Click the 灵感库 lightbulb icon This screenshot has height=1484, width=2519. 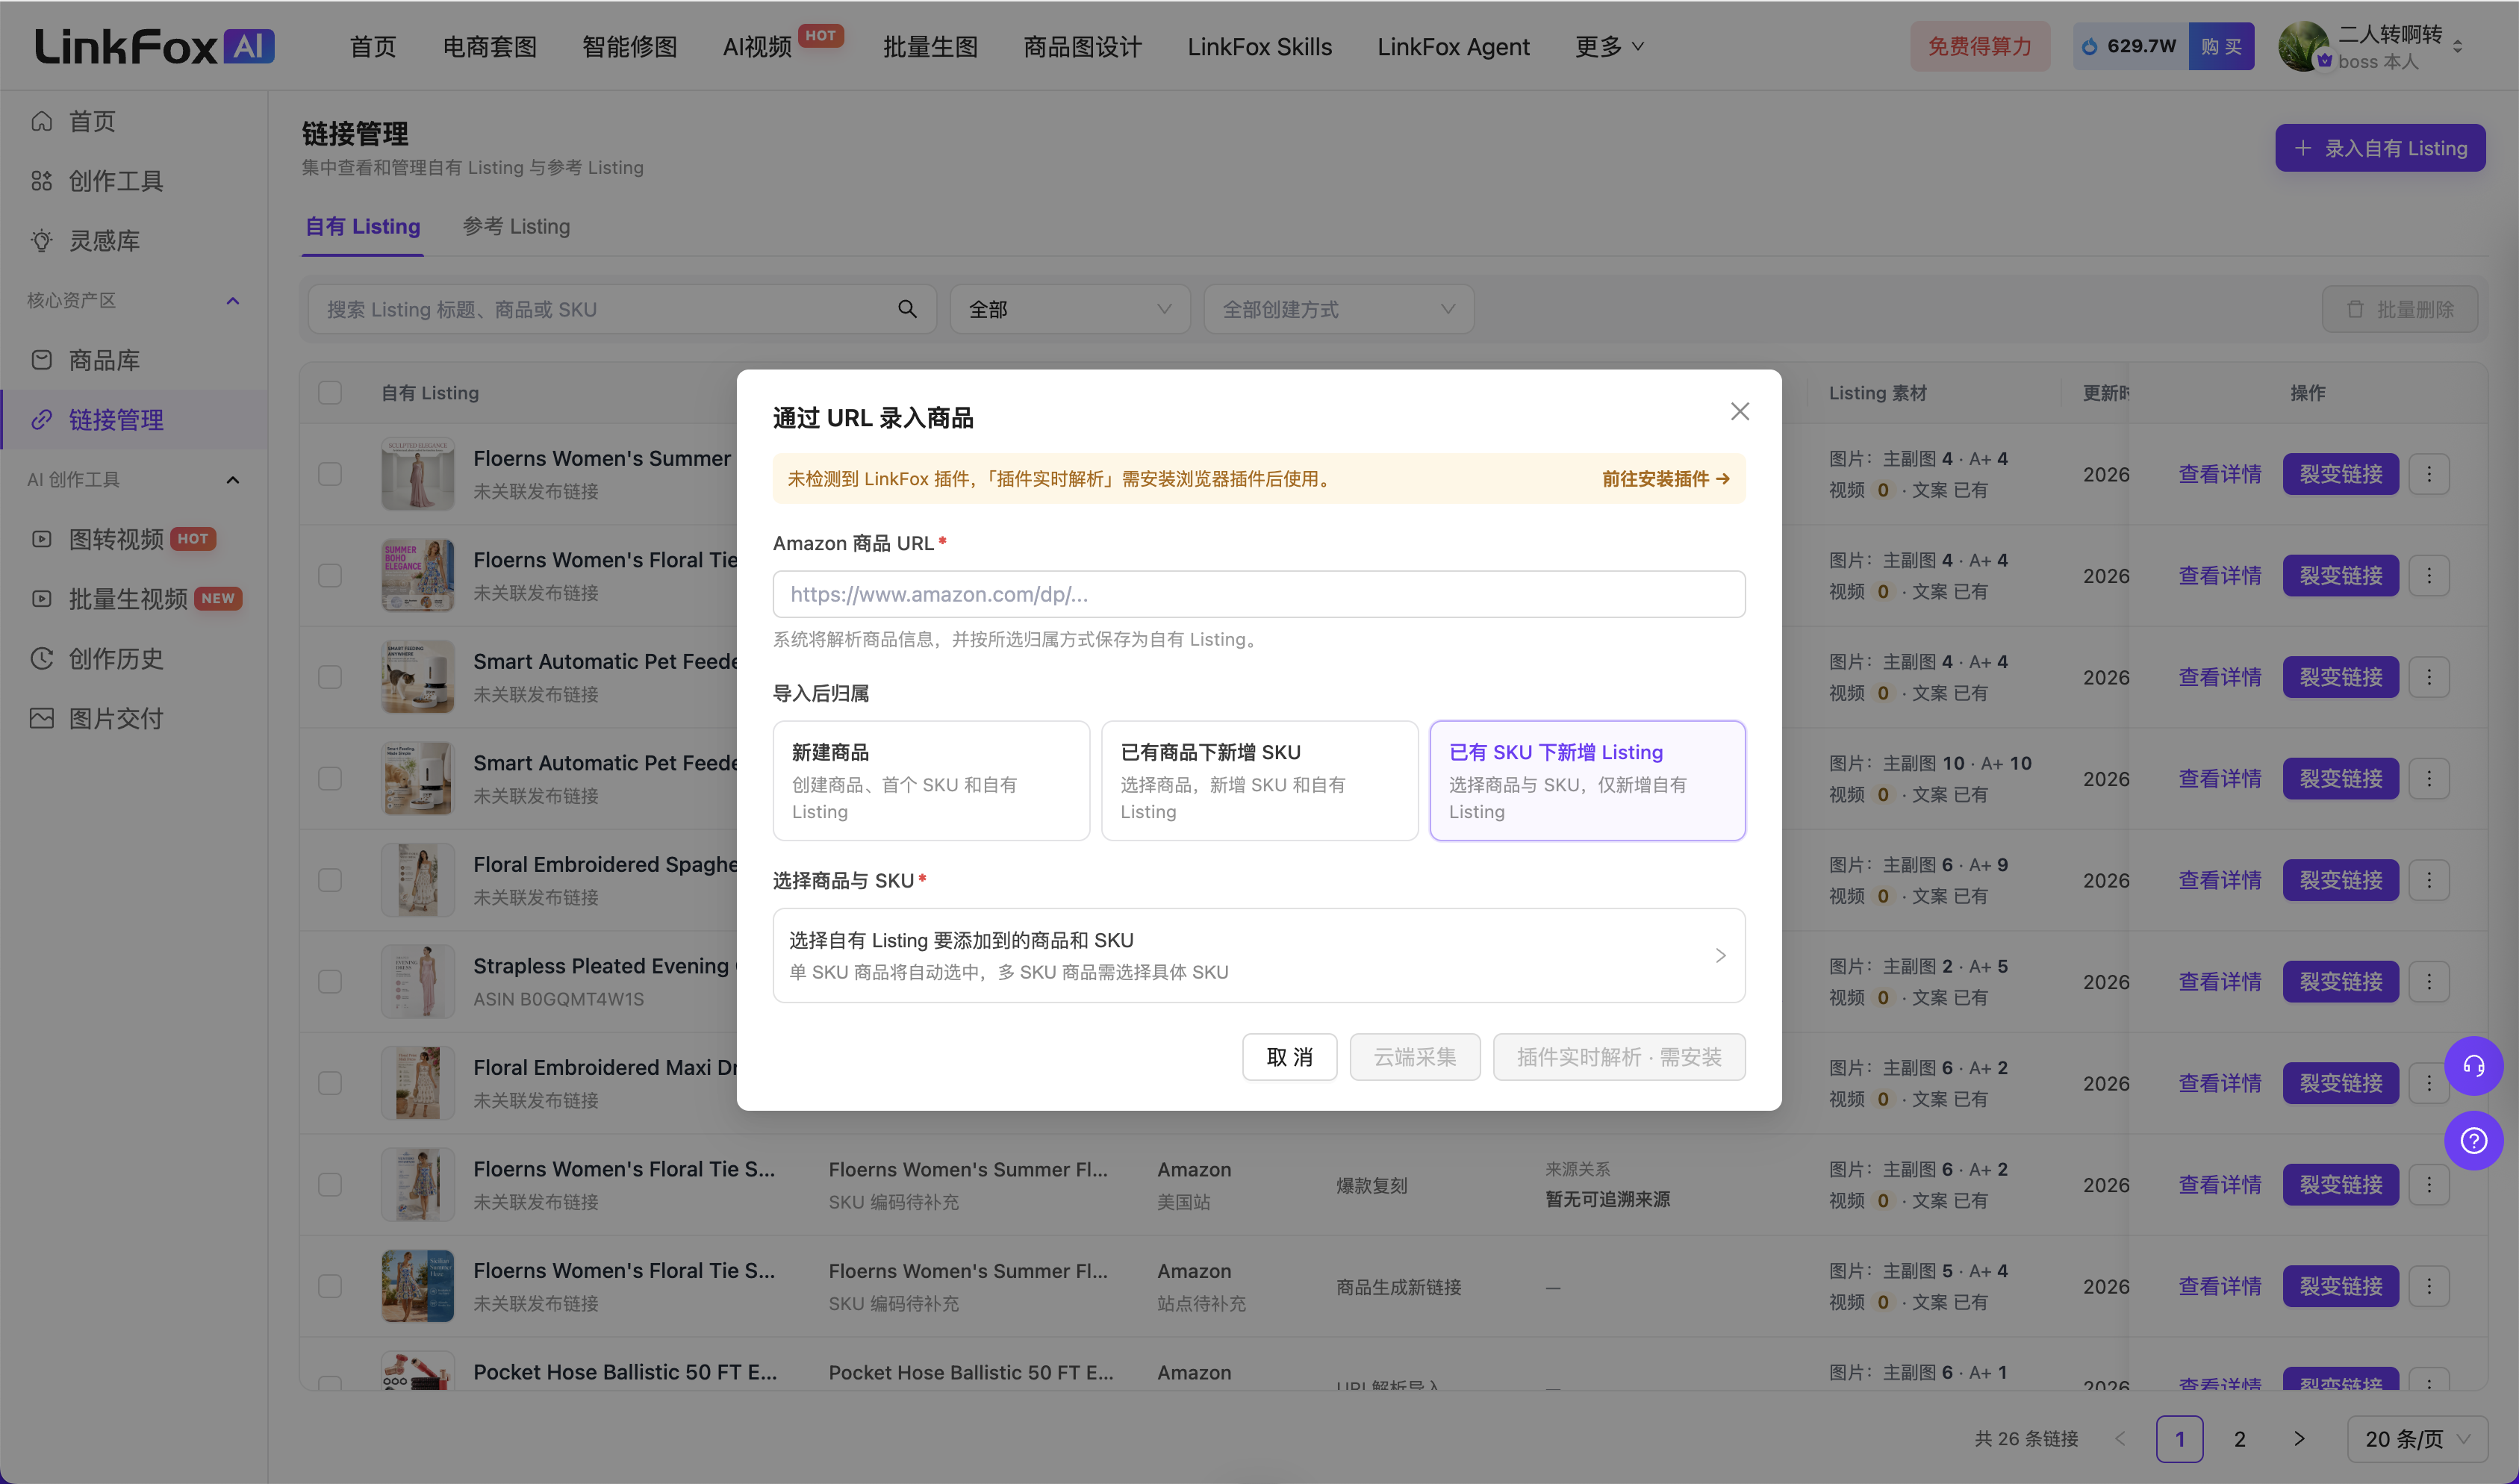[41, 241]
